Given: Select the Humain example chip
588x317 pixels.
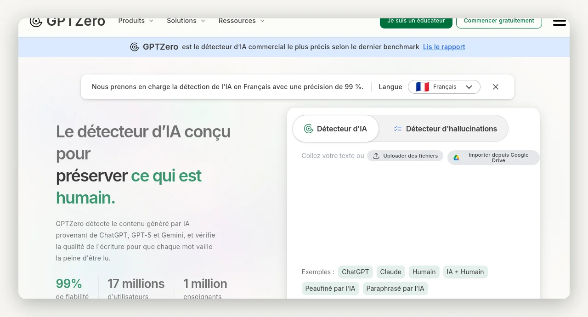Looking at the screenshot, I should click(424, 272).
